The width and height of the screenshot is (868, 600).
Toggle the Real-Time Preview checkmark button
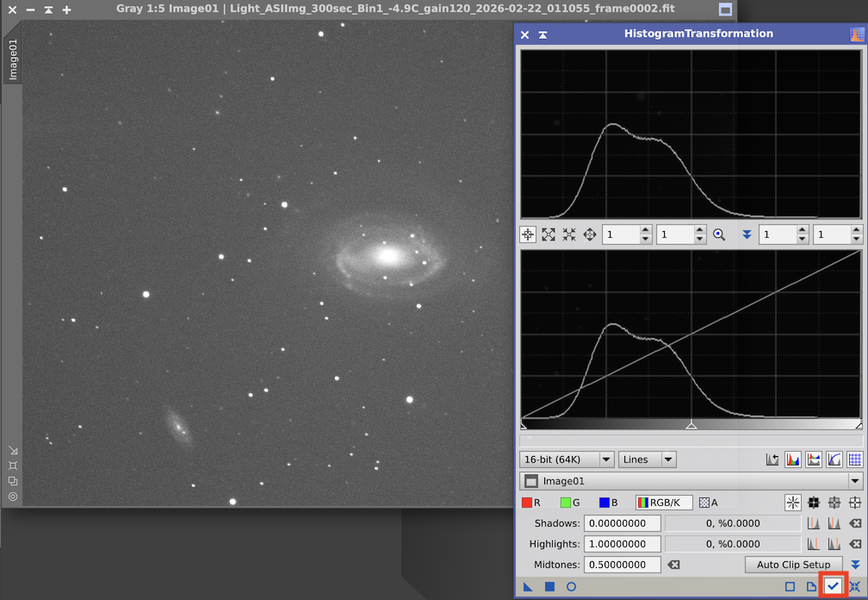tap(833, 586)
